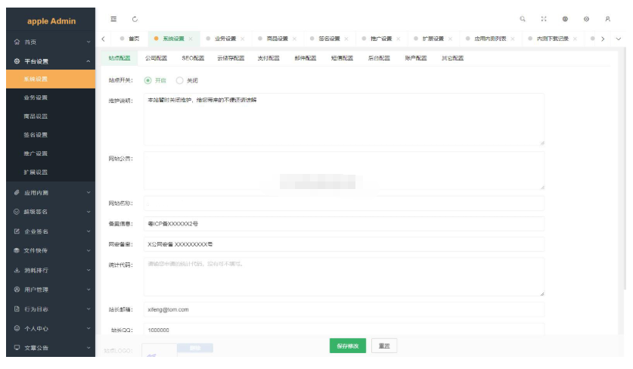Image resolution: width=633 pixels, height=369 pixels.
Task: Click the gear icon beside 平台设置
Action: [17, 61]
